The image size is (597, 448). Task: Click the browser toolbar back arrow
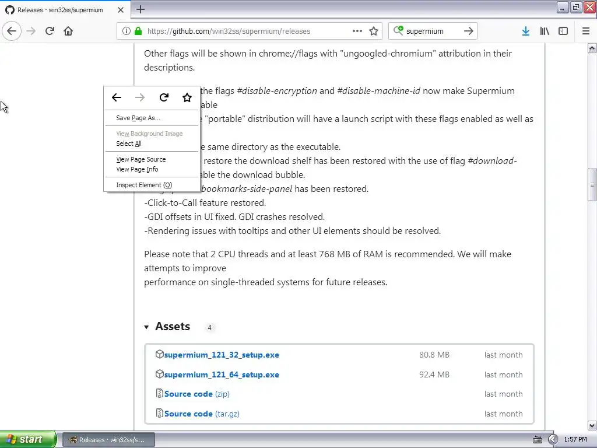click(x=12, y=31)
